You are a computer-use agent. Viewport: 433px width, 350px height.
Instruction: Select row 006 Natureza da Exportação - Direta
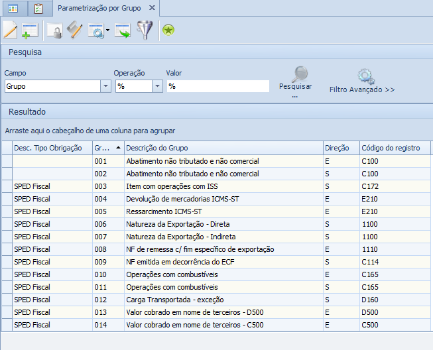click(223, 224)
